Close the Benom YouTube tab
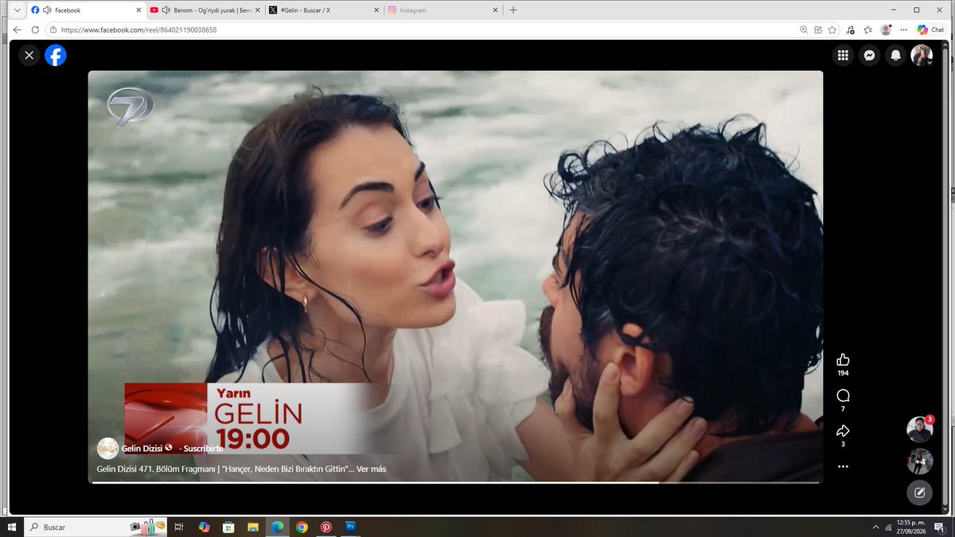The image size is (955, 537). (256, 10)
